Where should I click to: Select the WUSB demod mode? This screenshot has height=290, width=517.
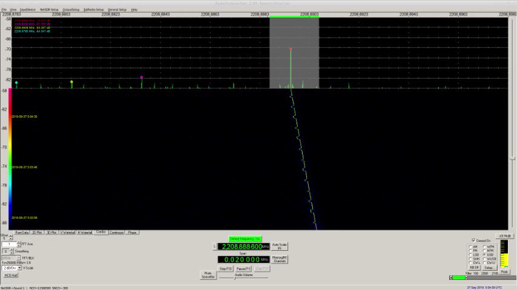coord(485,259)
